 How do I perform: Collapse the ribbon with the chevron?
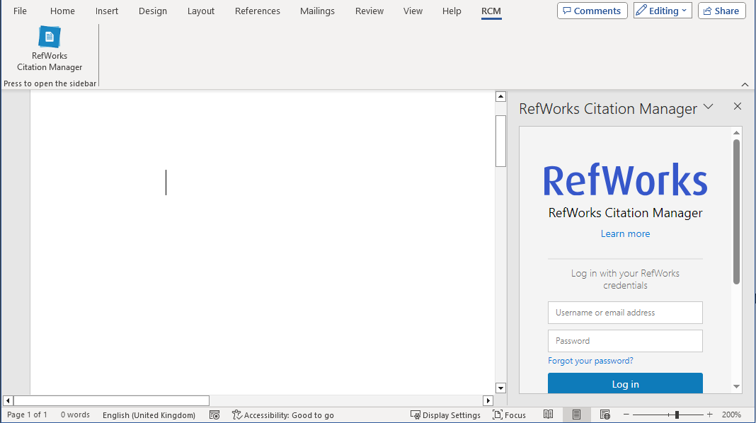(745, 84)
